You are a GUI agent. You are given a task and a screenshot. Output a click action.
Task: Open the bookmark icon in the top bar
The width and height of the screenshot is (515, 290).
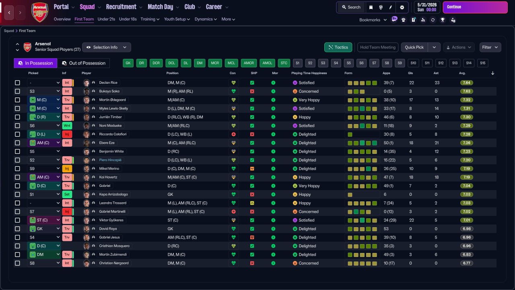pyautogui.click(x=371, y=7)
